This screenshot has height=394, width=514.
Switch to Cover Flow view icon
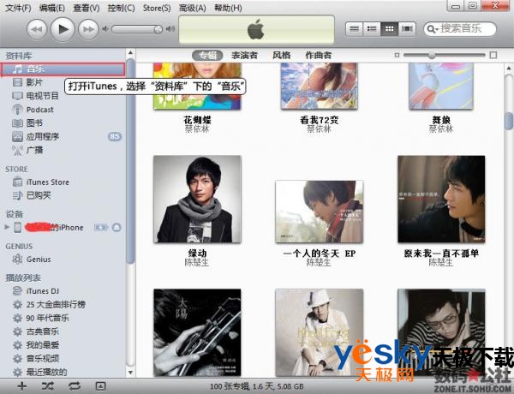click(407, 29)
